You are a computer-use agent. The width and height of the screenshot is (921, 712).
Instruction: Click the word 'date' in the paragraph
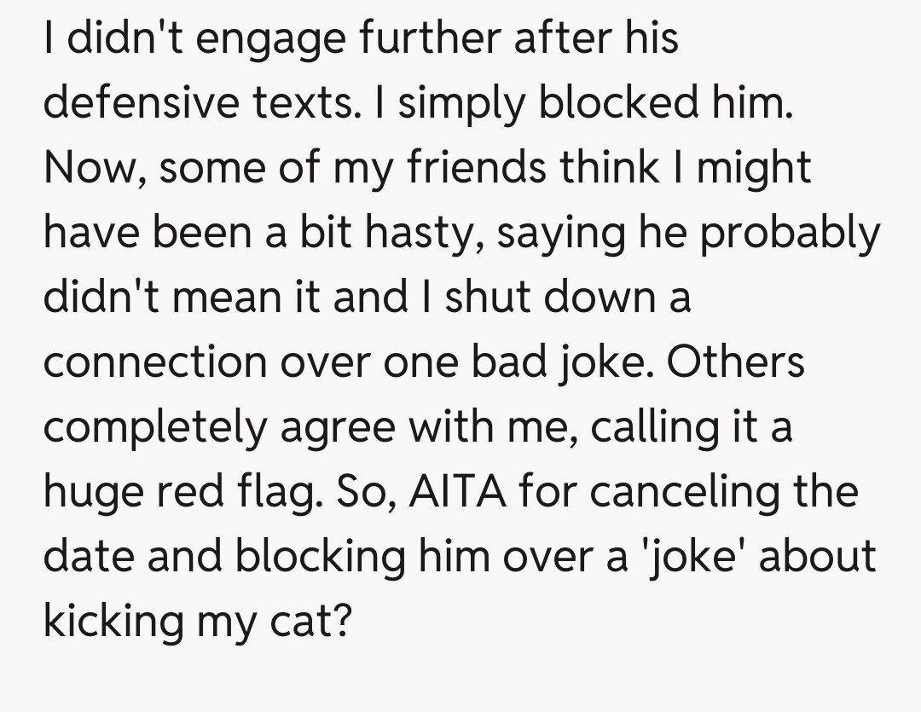point(89,556)
